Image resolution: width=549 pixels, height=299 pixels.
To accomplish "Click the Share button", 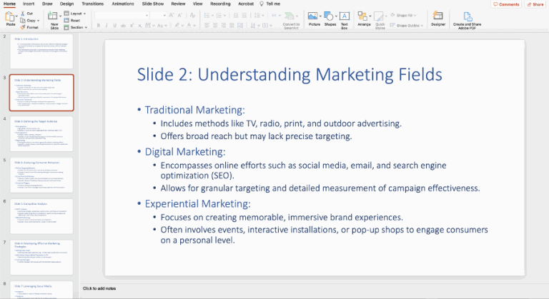I will pyautogui.click(x=535, y=4).
